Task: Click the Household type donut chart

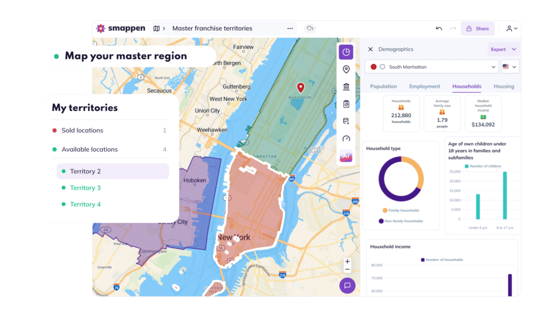Action: tap(401, 179)
